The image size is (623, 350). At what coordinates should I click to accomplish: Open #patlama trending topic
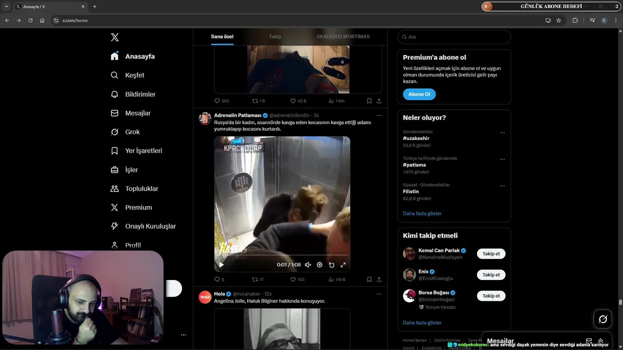(414, 165)
